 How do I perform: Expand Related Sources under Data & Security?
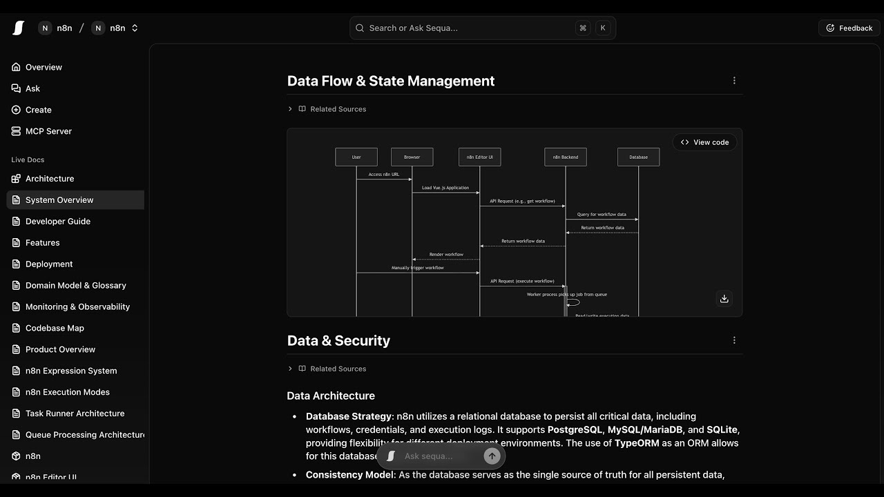(x=327, y=369)
